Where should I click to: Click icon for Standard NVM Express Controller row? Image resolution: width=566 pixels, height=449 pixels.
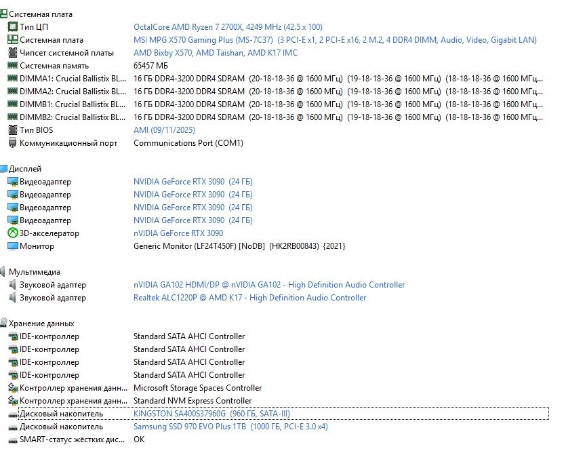click(13, 401)
